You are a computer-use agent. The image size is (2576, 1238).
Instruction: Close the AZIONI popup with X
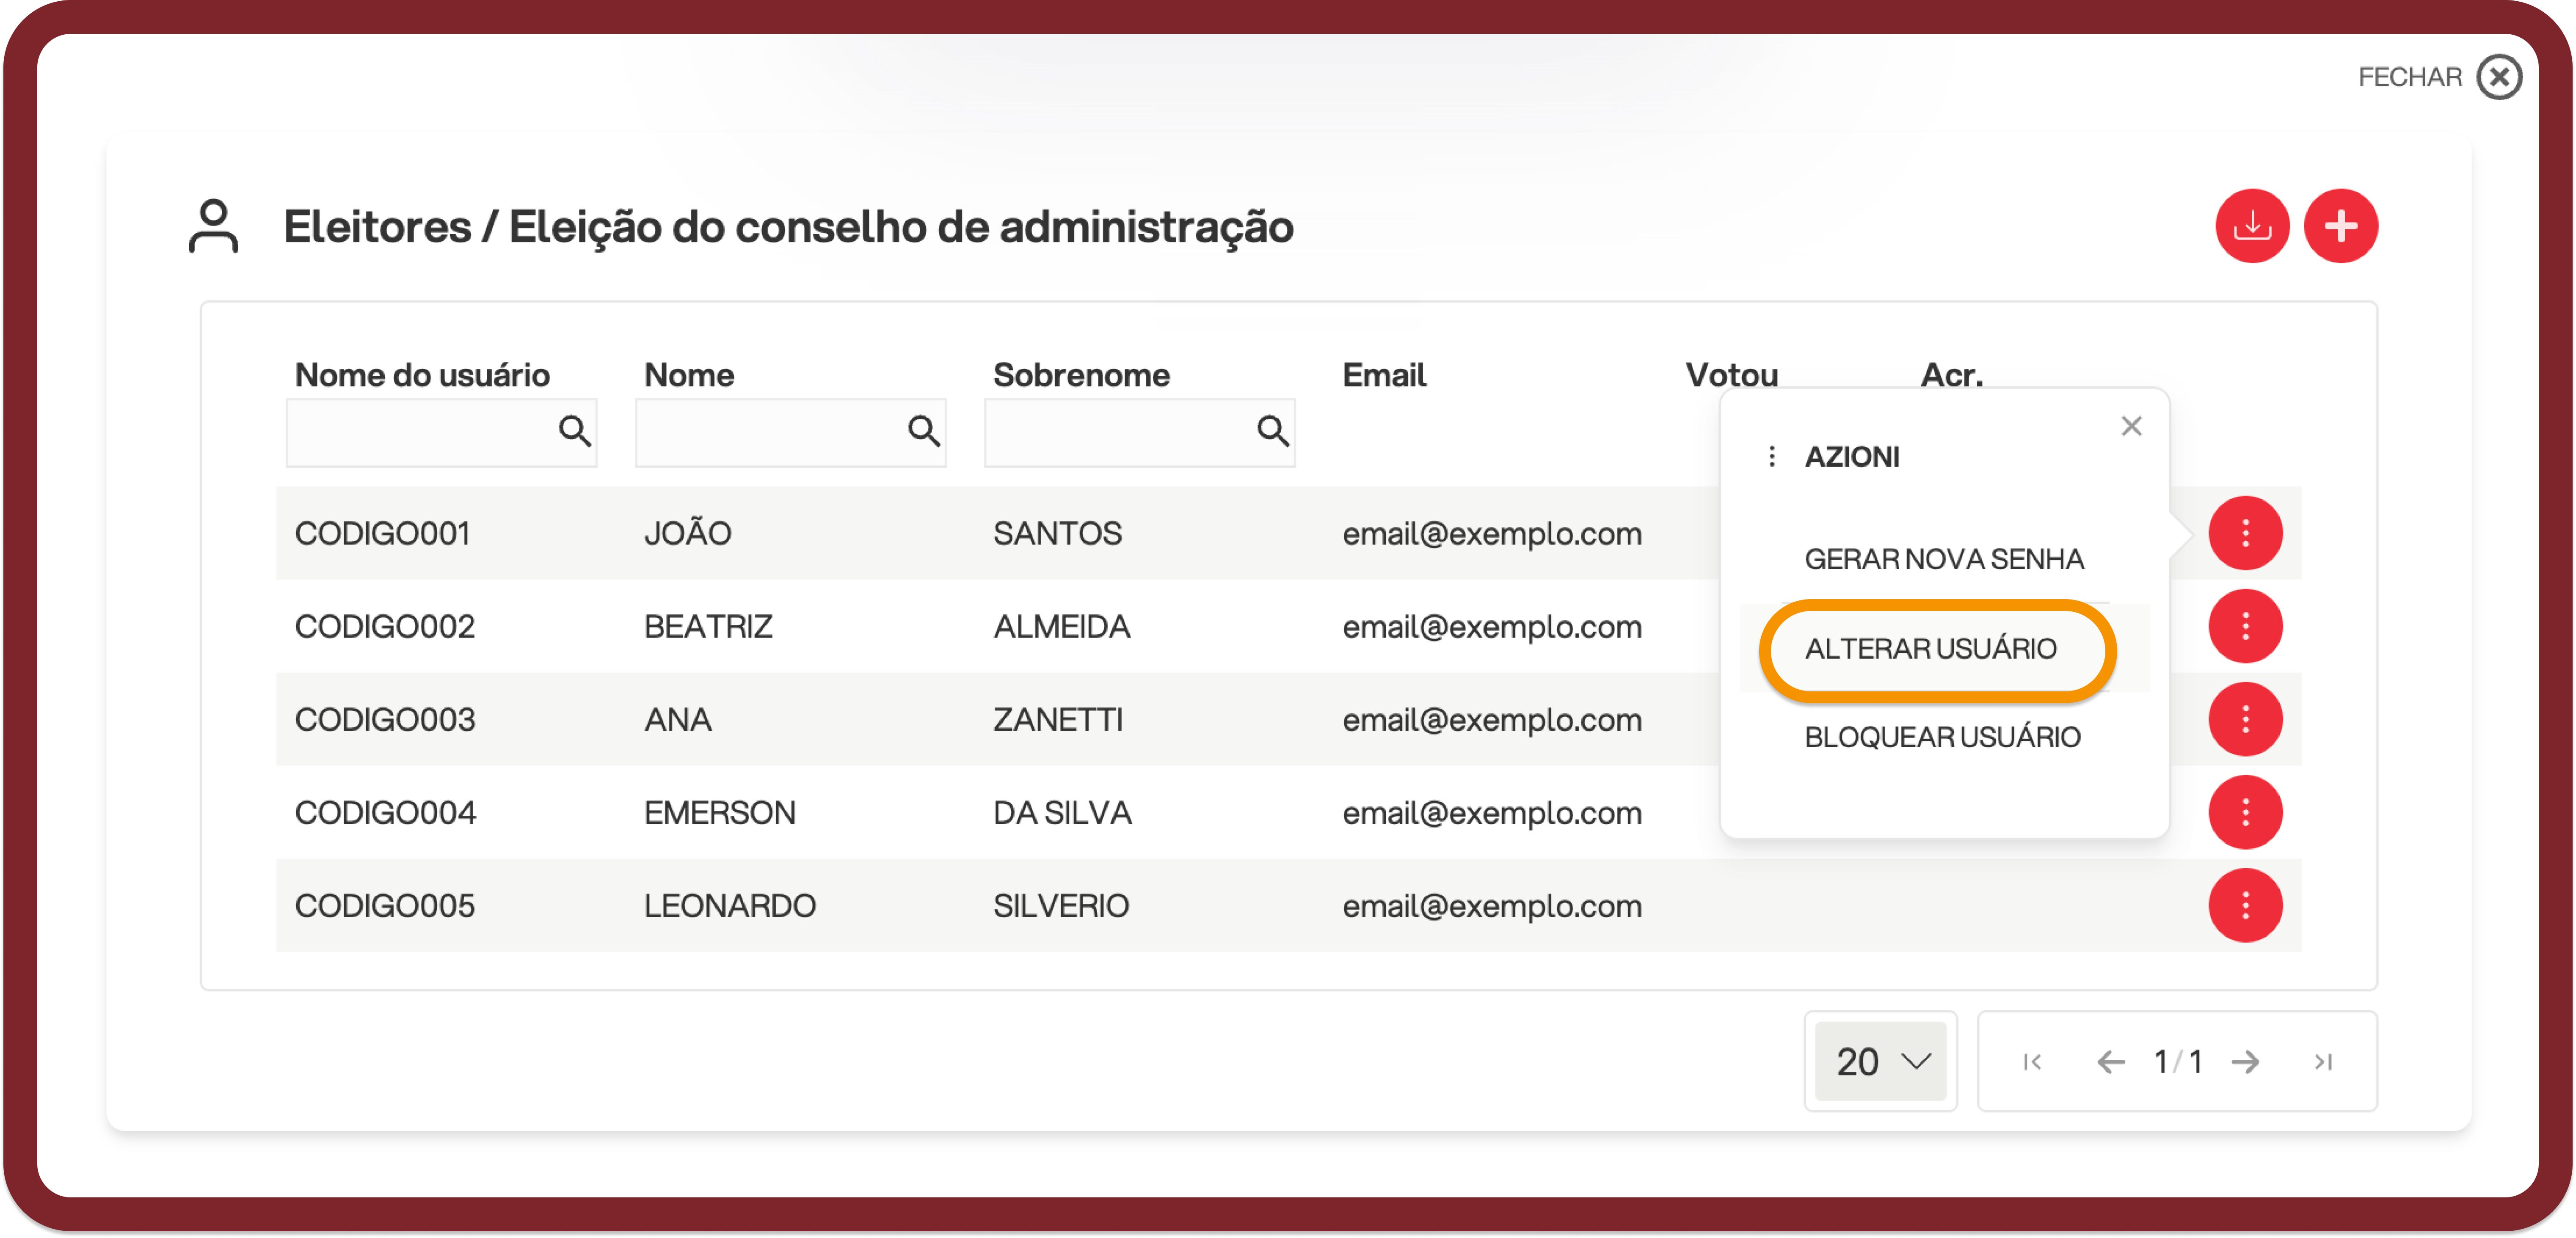tap(2131, 426)
